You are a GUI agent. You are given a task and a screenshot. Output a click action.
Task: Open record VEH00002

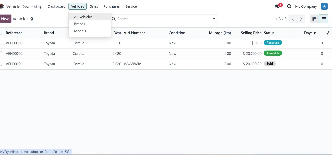click(x=14, y=54)
